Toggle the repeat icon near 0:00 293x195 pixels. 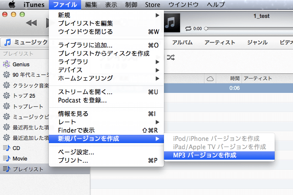click(188, 29)
